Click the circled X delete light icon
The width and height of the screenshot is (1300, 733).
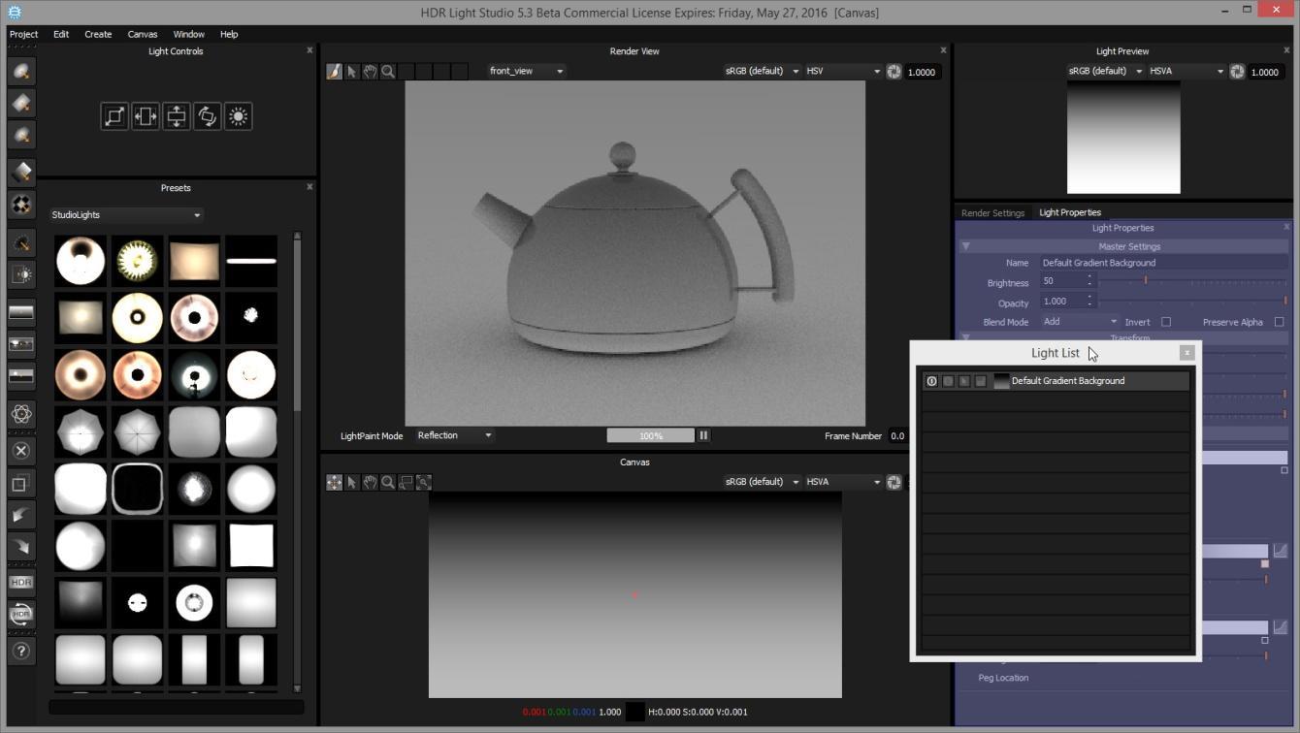[21, 451]
